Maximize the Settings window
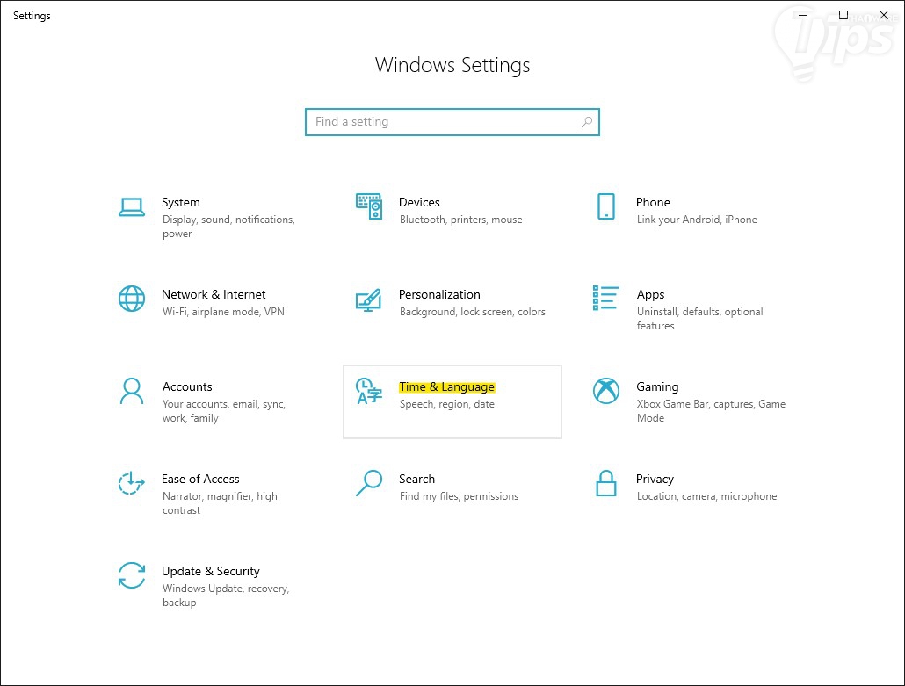Image resolution: width=905 pixels, height=686 pixels. click(x=843, y=15)
